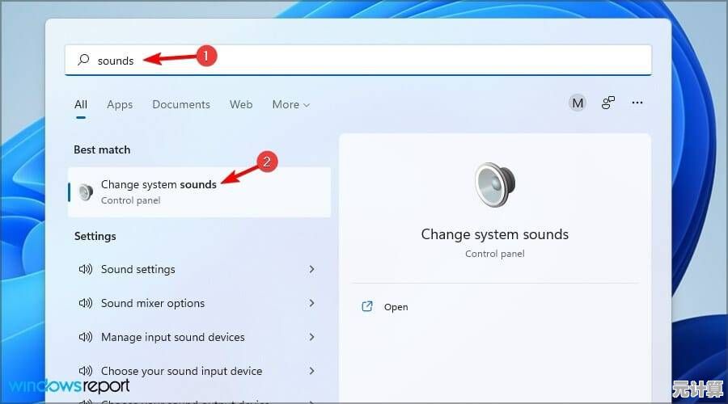Click the magnifier icon in search box
The width and height of the screenshot is (728, 404).
coord(83,61)
